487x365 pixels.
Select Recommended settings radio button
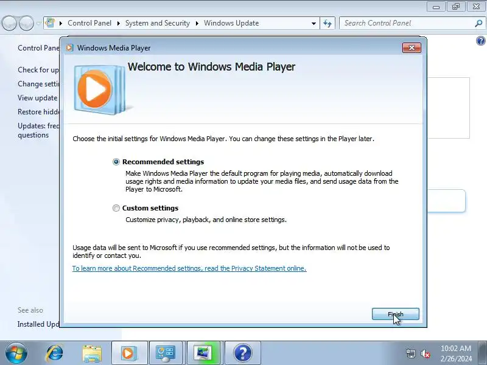(116, 162)
